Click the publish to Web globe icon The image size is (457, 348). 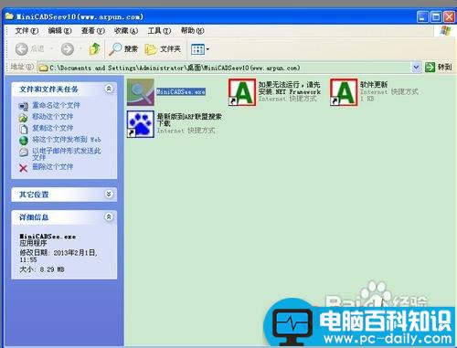click(x=24, y=141)
